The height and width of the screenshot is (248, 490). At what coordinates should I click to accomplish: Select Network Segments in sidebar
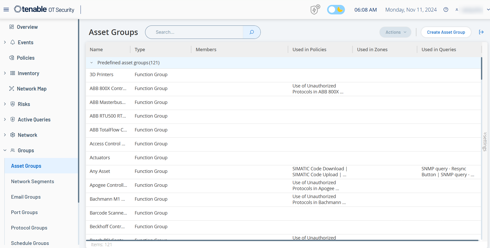(x=33, y=181)
